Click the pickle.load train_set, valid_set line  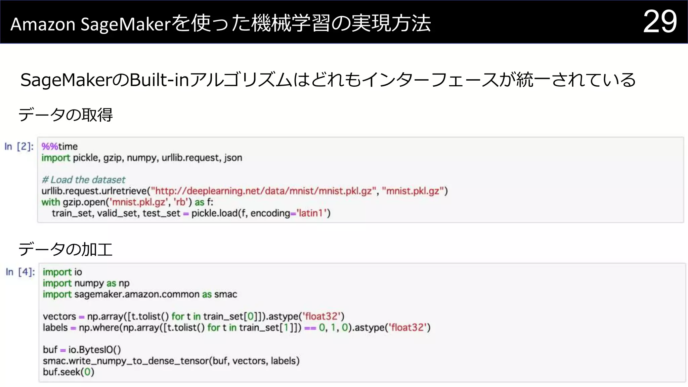point(191,213)
